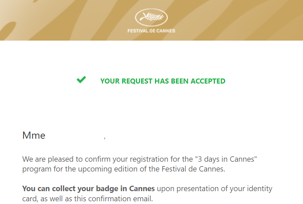Click bold text "You can collect your badge in Cannes"
This screenshot has height=204, width=303.
[x=88, y=188]
